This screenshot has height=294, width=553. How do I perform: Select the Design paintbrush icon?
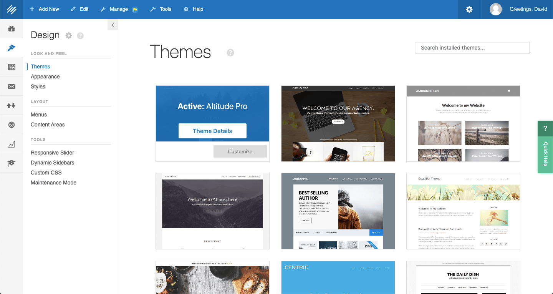point(12,48)
